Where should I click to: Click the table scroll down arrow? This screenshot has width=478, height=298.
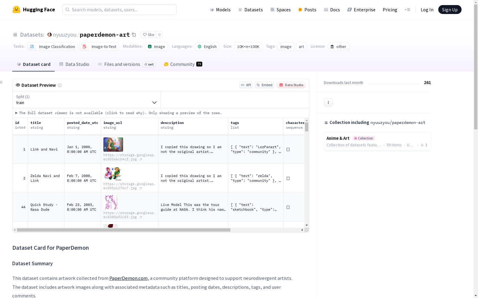(307, 225)
